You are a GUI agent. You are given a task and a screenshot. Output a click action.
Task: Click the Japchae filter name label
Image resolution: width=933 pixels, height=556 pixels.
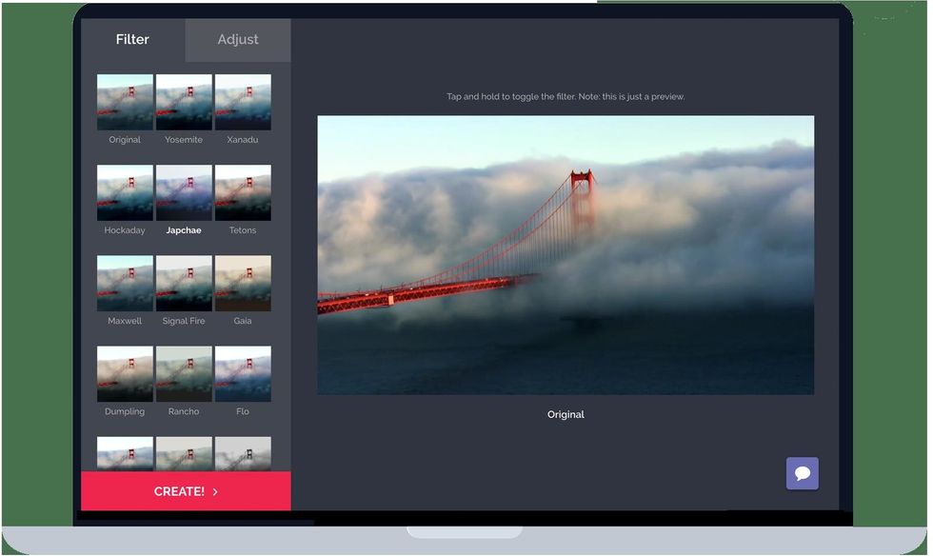click(x=183, y=230)
